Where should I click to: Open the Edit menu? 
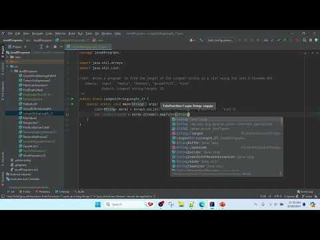pyautogui.click(x=18, y=33)
